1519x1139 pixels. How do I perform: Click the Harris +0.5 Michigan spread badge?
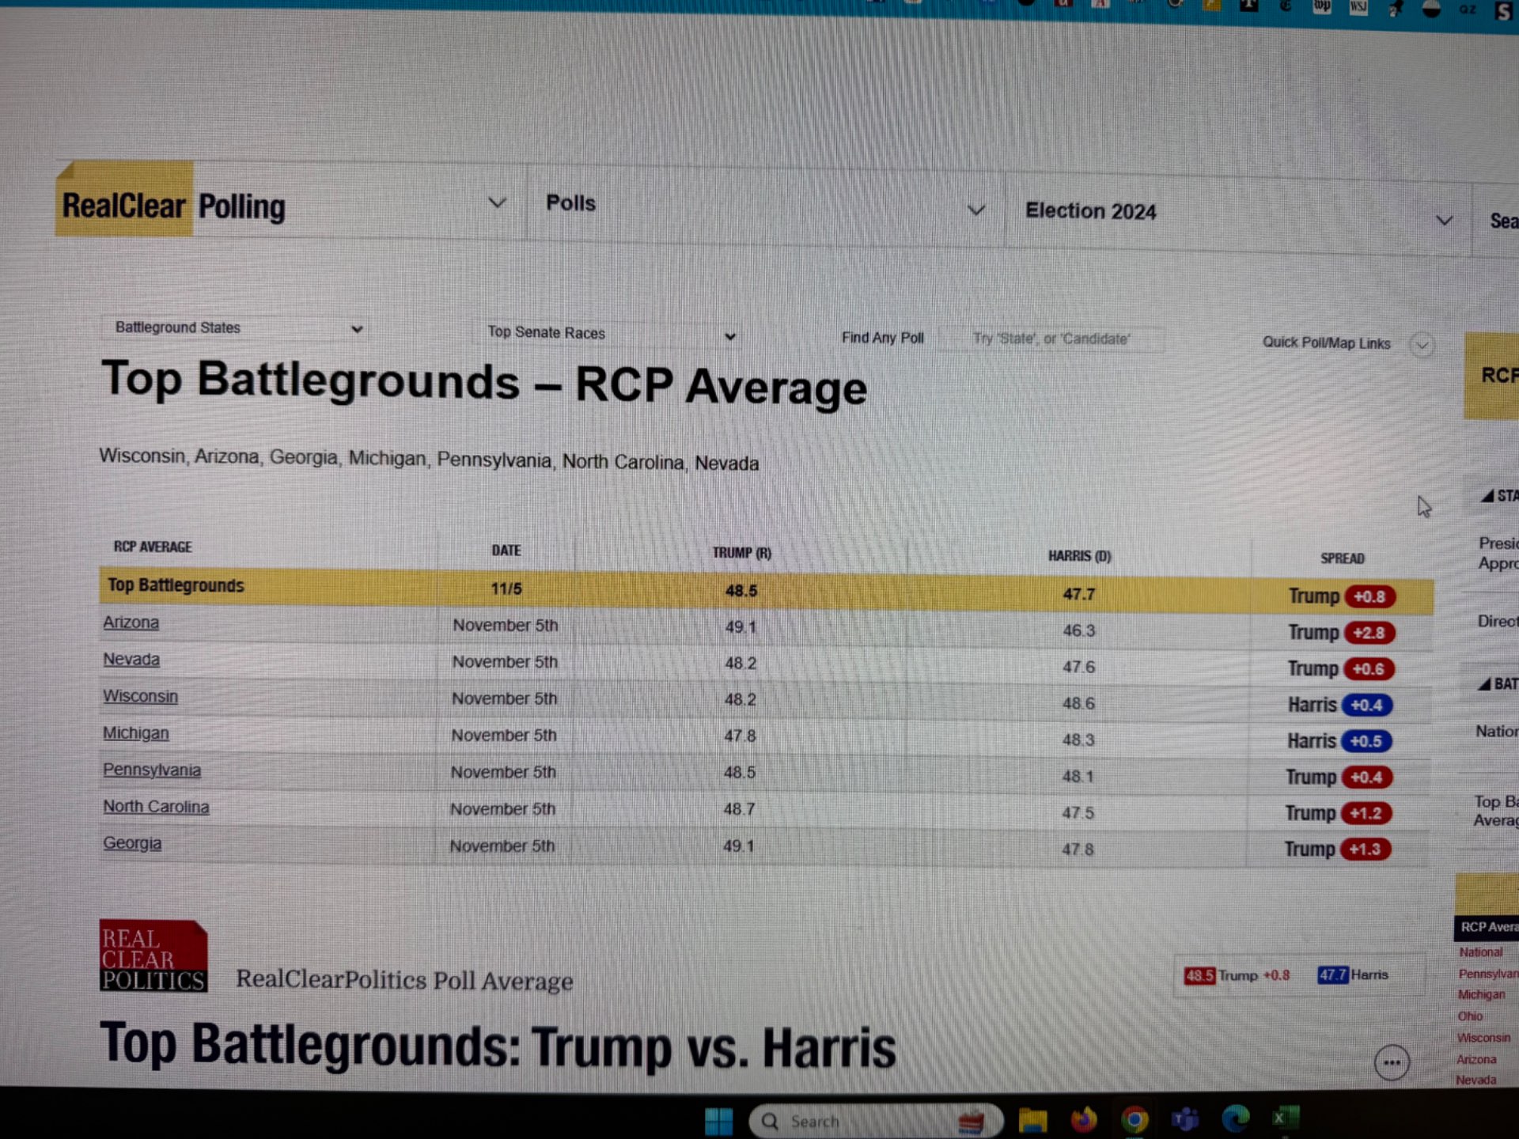(1366, 741)
